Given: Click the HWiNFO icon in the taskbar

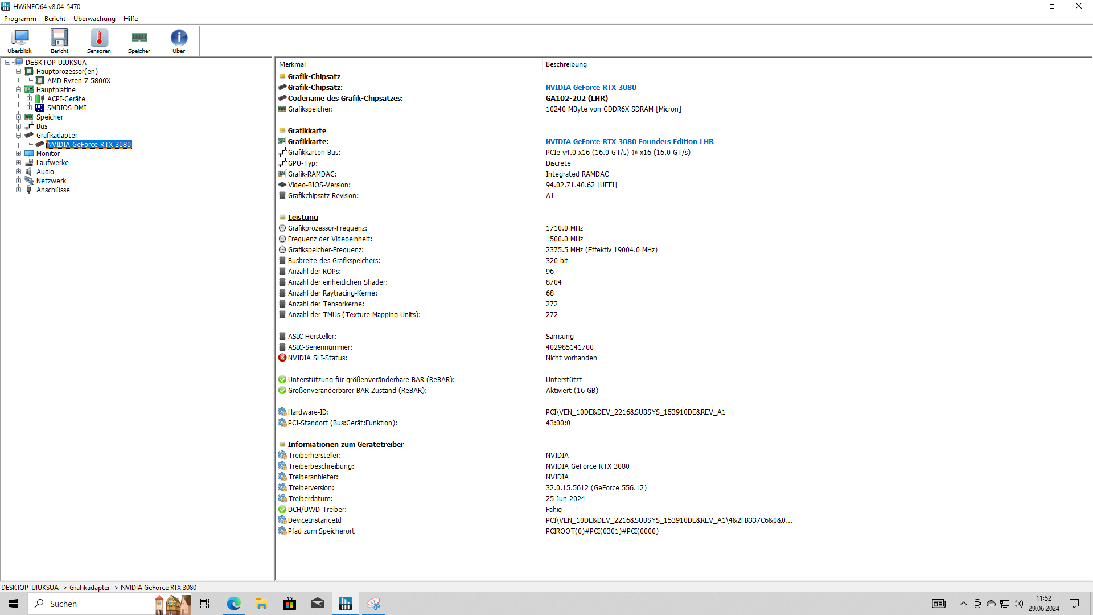Looking at the screenshot, I should (x=346, y=604).
